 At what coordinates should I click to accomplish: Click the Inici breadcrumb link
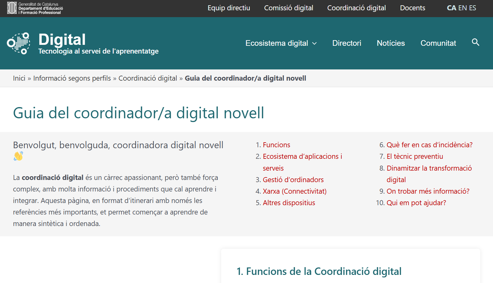(x=19, y=78)
